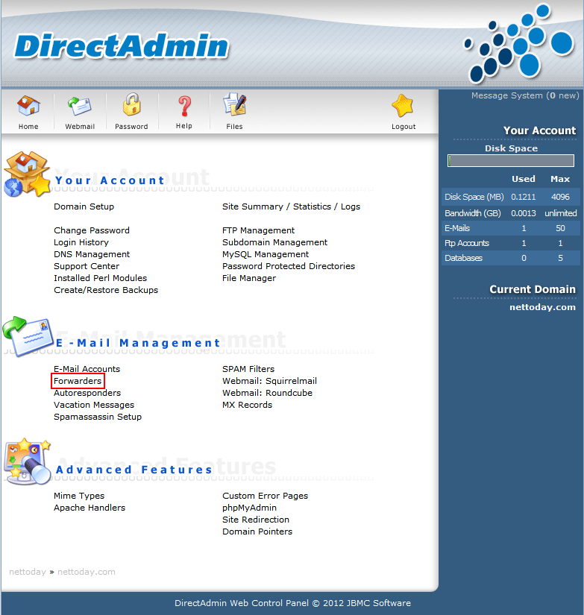The width and height of the screenshot is (584, 615).
Task: Open DNS Management
Action: (x=92, y=254)
